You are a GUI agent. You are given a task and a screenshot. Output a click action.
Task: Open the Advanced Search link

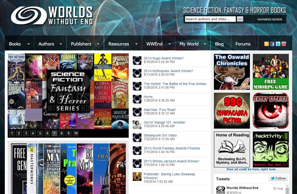coord(269,19)
